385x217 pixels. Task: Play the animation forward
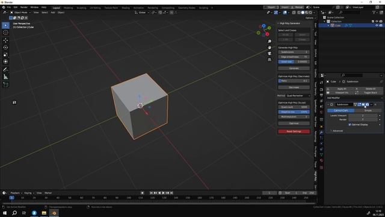click(163, 193)
